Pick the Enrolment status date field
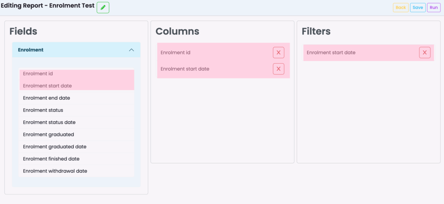 pyautogui.click(x=76, y=122)
